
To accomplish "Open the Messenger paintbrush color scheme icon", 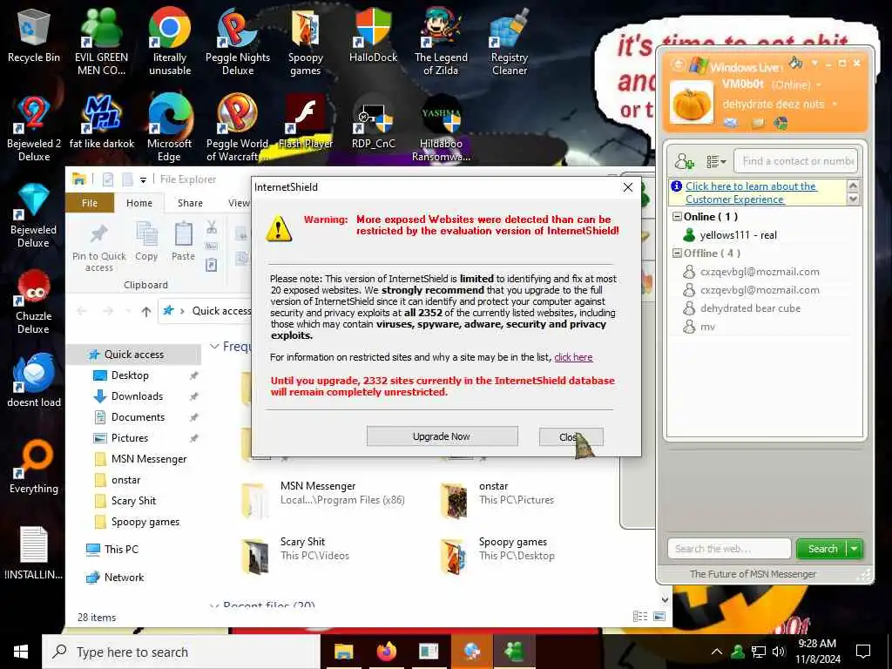I will [x=796, y=62].
